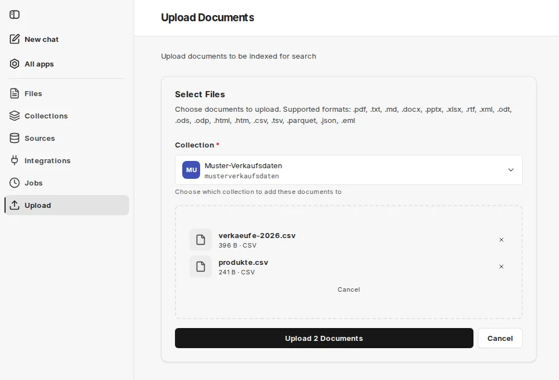Click the MU collection avatar badge
The image size is (559, 380).
(191, 170)
